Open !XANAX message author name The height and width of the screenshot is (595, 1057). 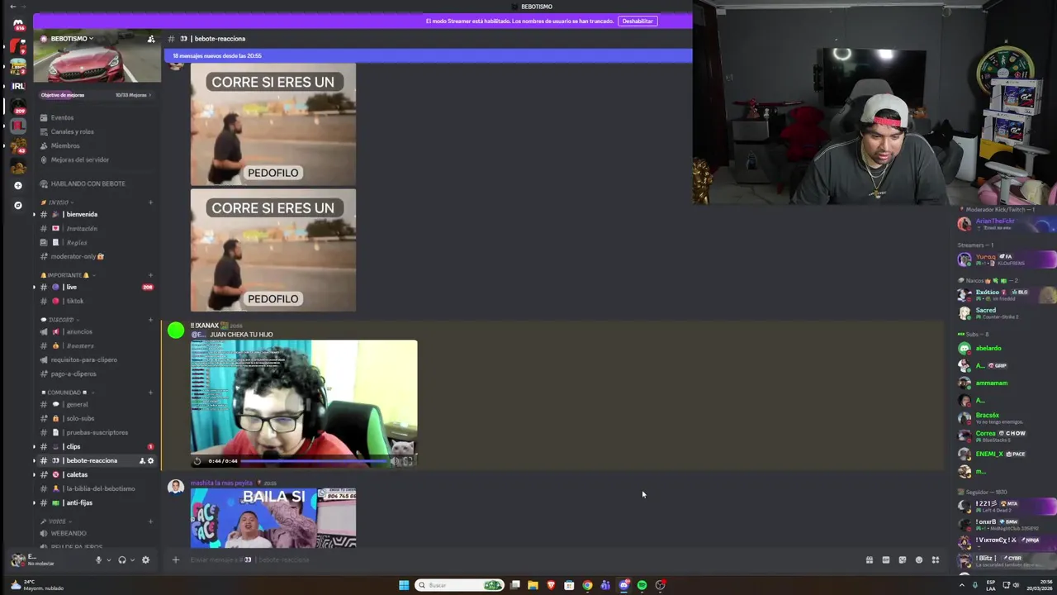point(206,326)
